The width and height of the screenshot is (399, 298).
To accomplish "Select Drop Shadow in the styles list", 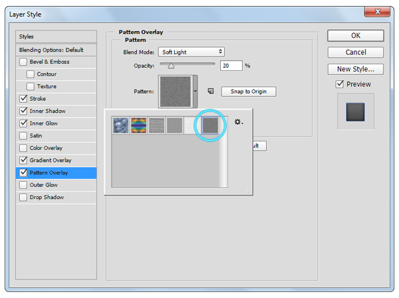I will click(47, 197).
